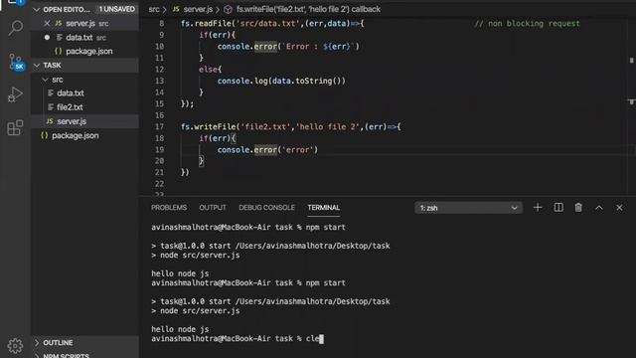Click the src breadcrumb segment

(154, 9)
